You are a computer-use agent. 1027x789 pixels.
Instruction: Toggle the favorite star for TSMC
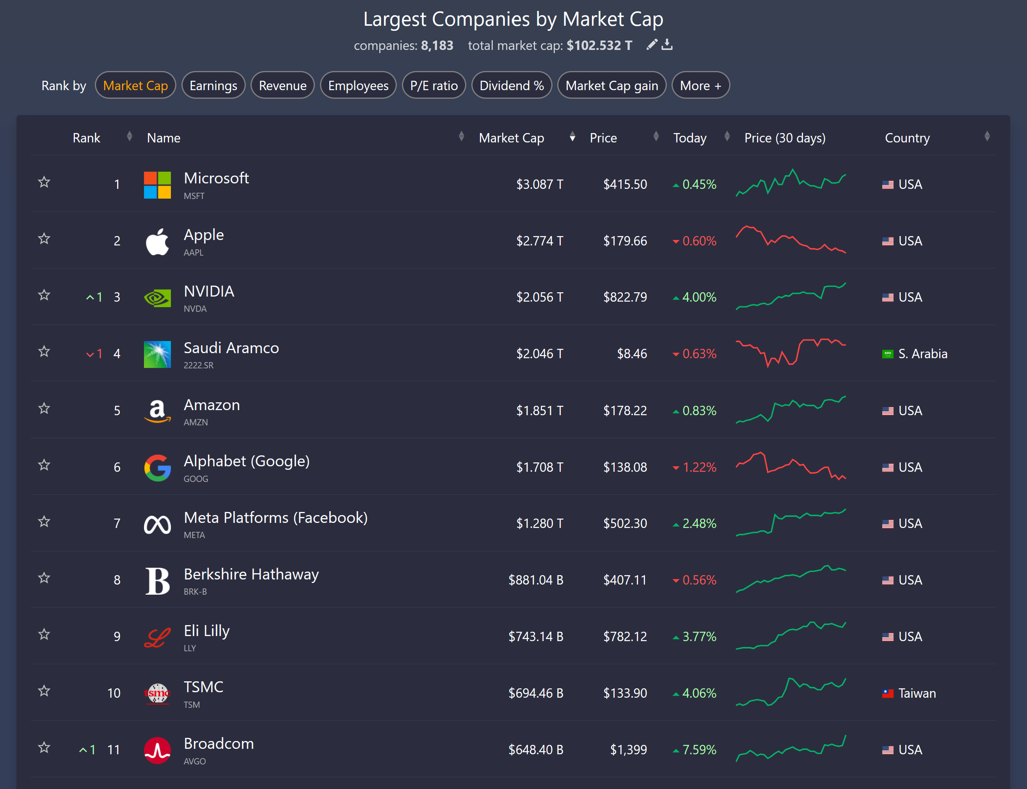pyautogui.click(x=44, y=691)
